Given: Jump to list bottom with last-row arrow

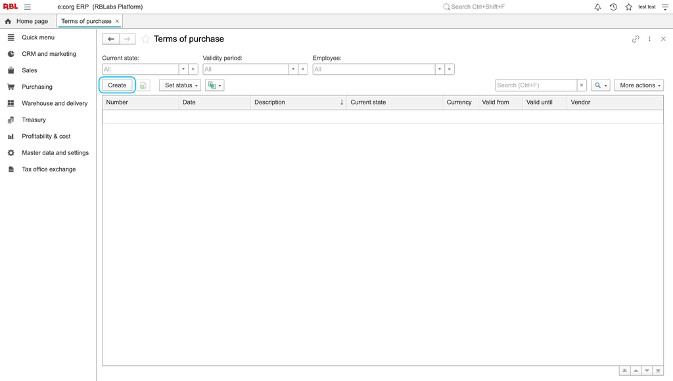Looking at the screenshot, I should pos(658,370).
